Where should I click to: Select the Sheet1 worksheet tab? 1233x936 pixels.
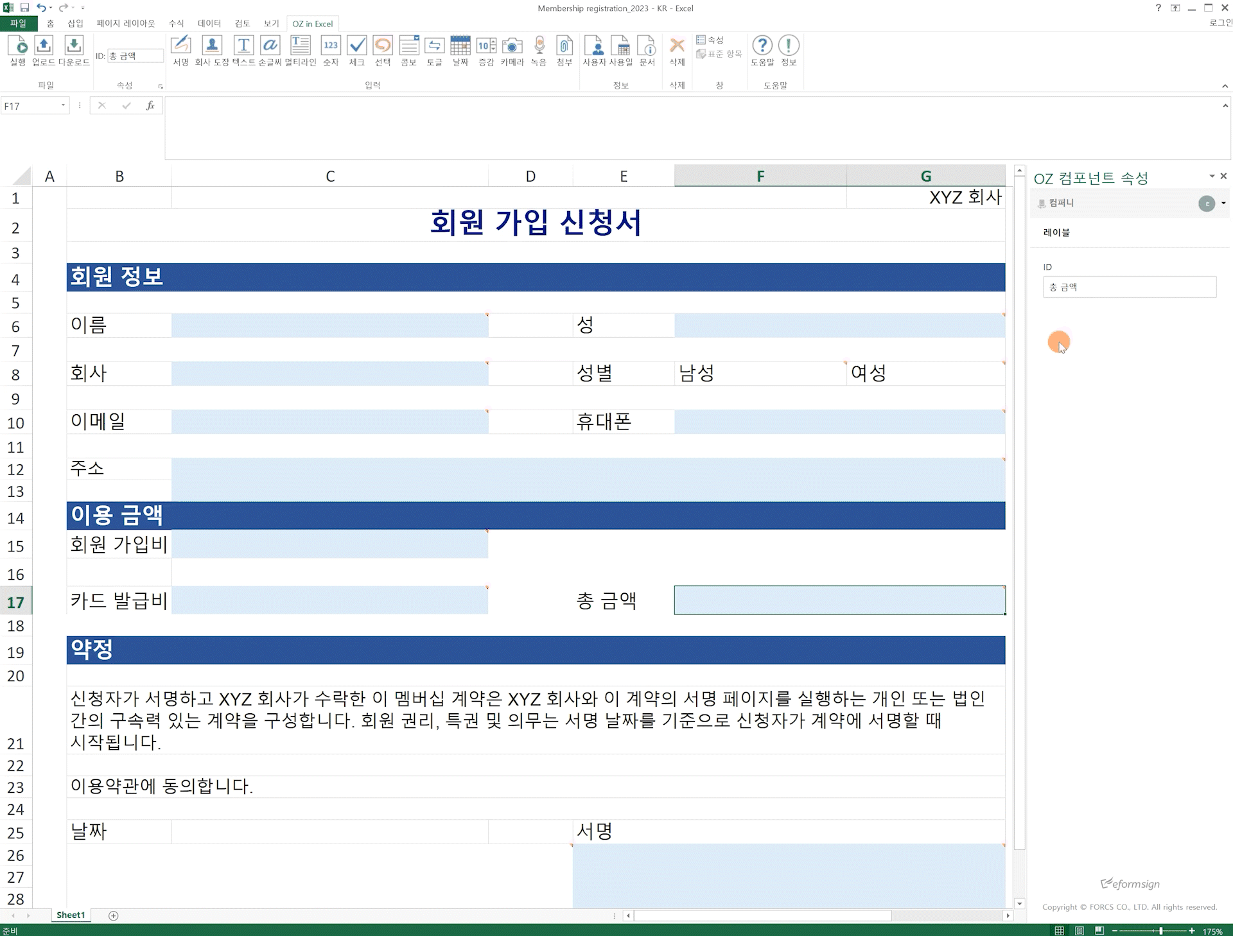(71, 915)
